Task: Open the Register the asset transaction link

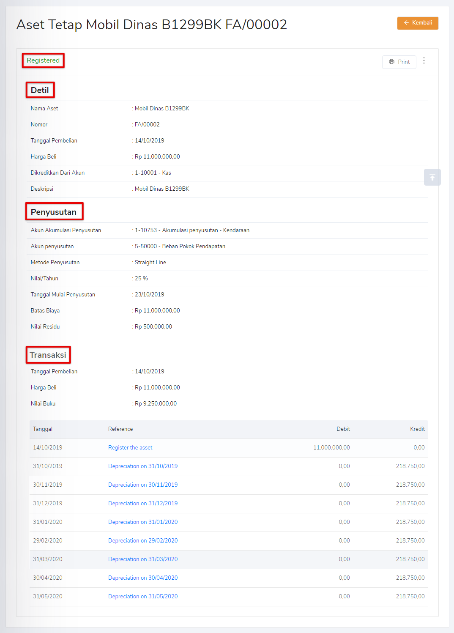Action: 130,447
